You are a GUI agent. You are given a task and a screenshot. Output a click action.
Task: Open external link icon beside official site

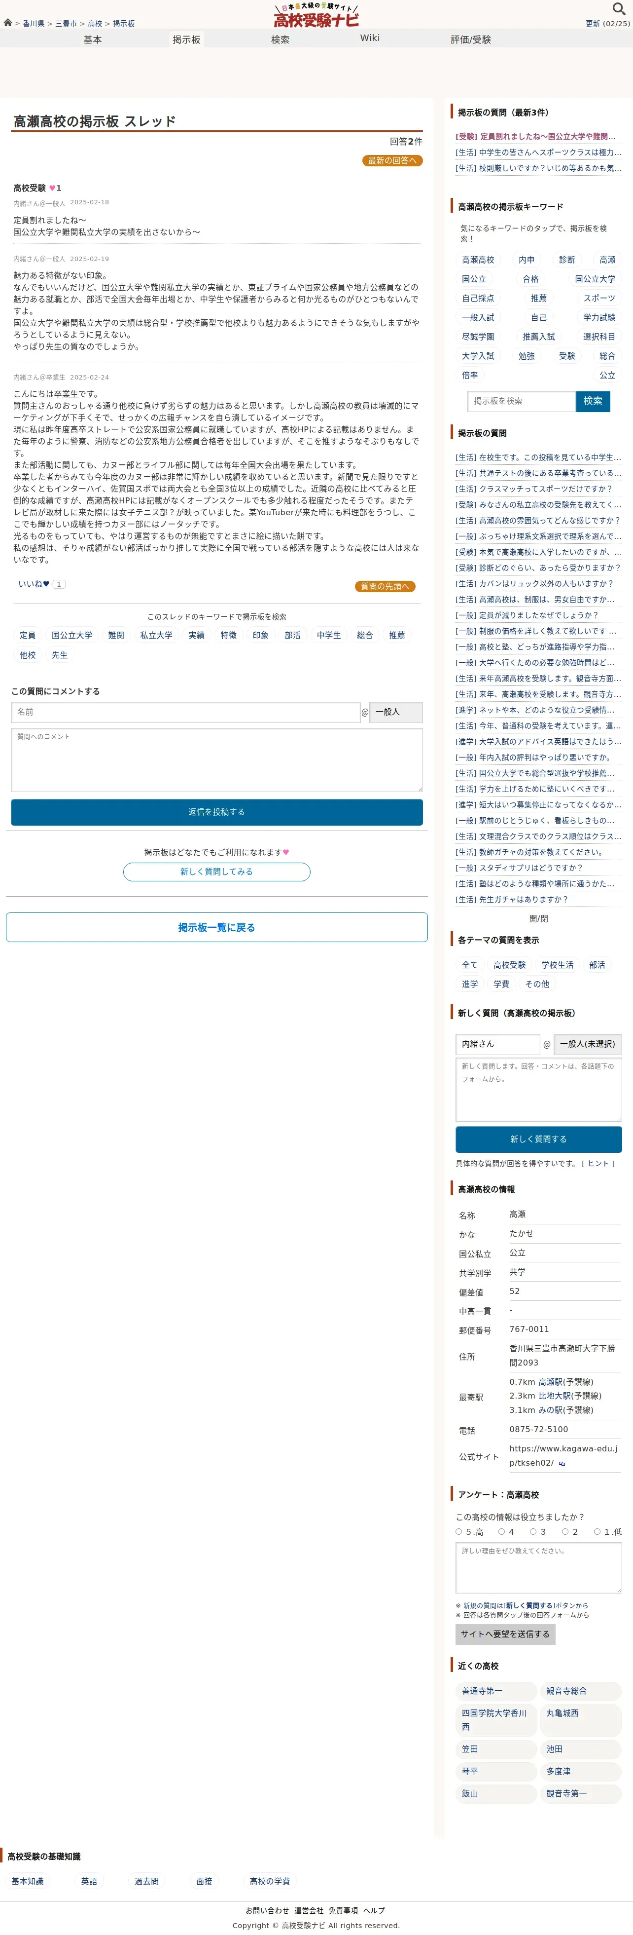coord(562,1463)
